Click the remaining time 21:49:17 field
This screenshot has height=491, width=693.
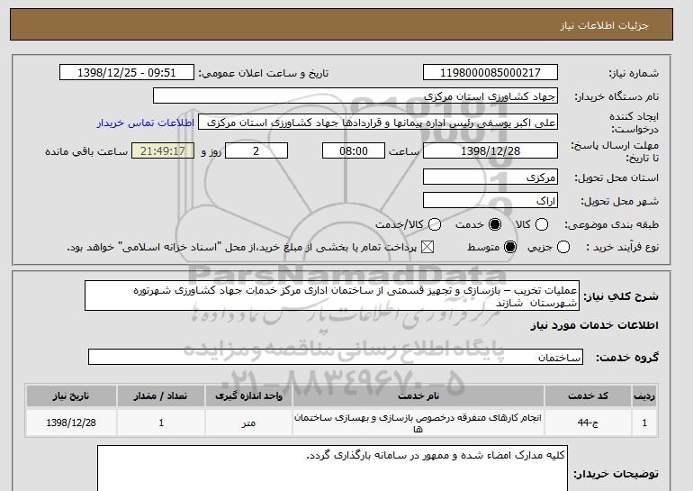coord(163,150)
